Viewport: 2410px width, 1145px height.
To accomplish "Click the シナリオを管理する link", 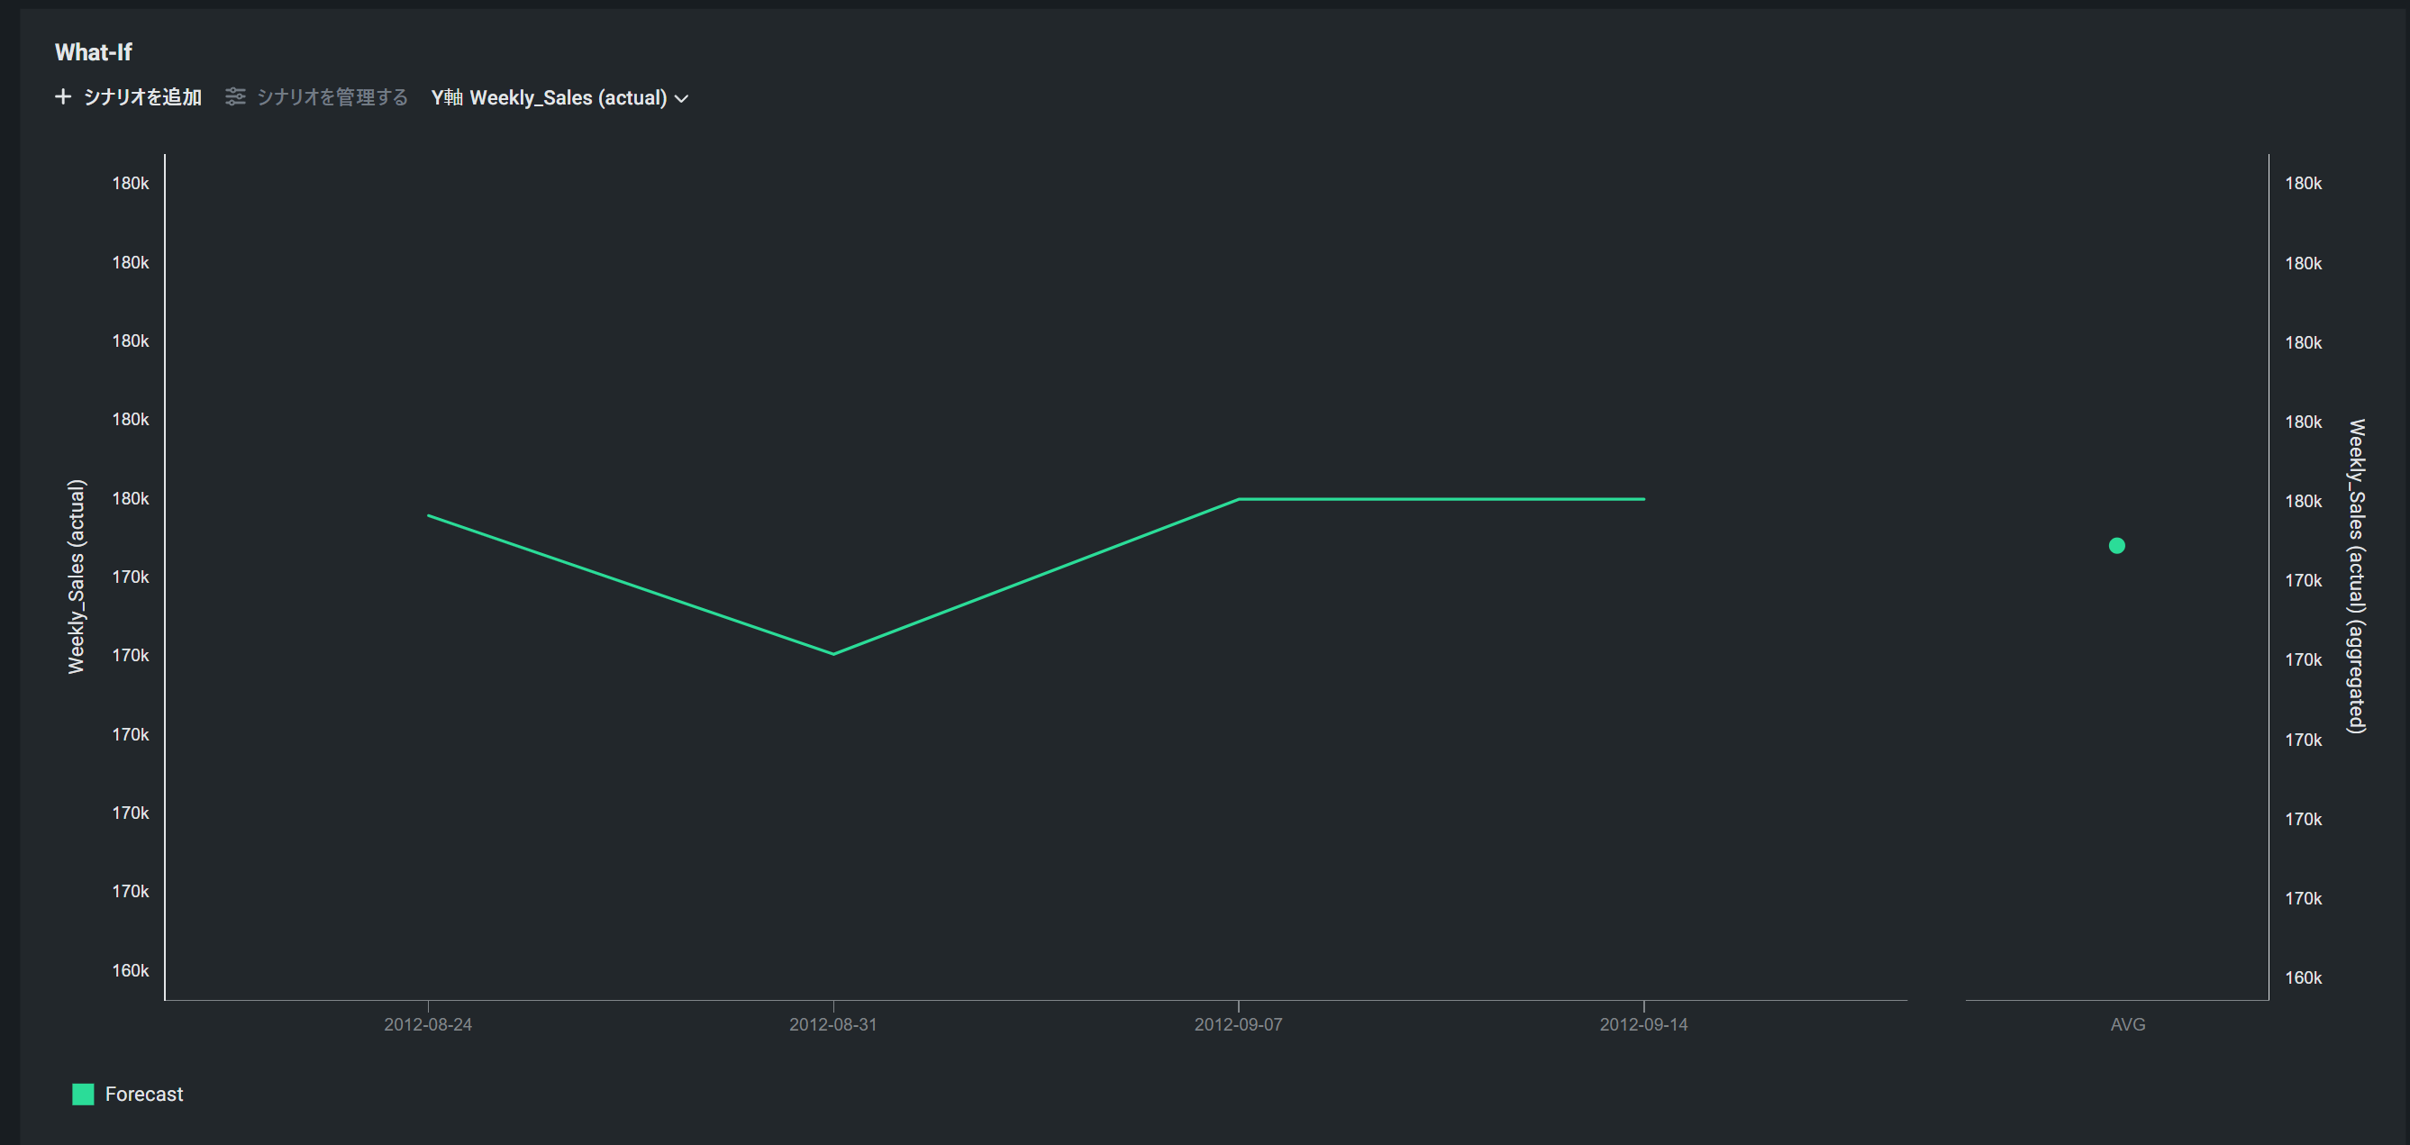I will [332, 97].
